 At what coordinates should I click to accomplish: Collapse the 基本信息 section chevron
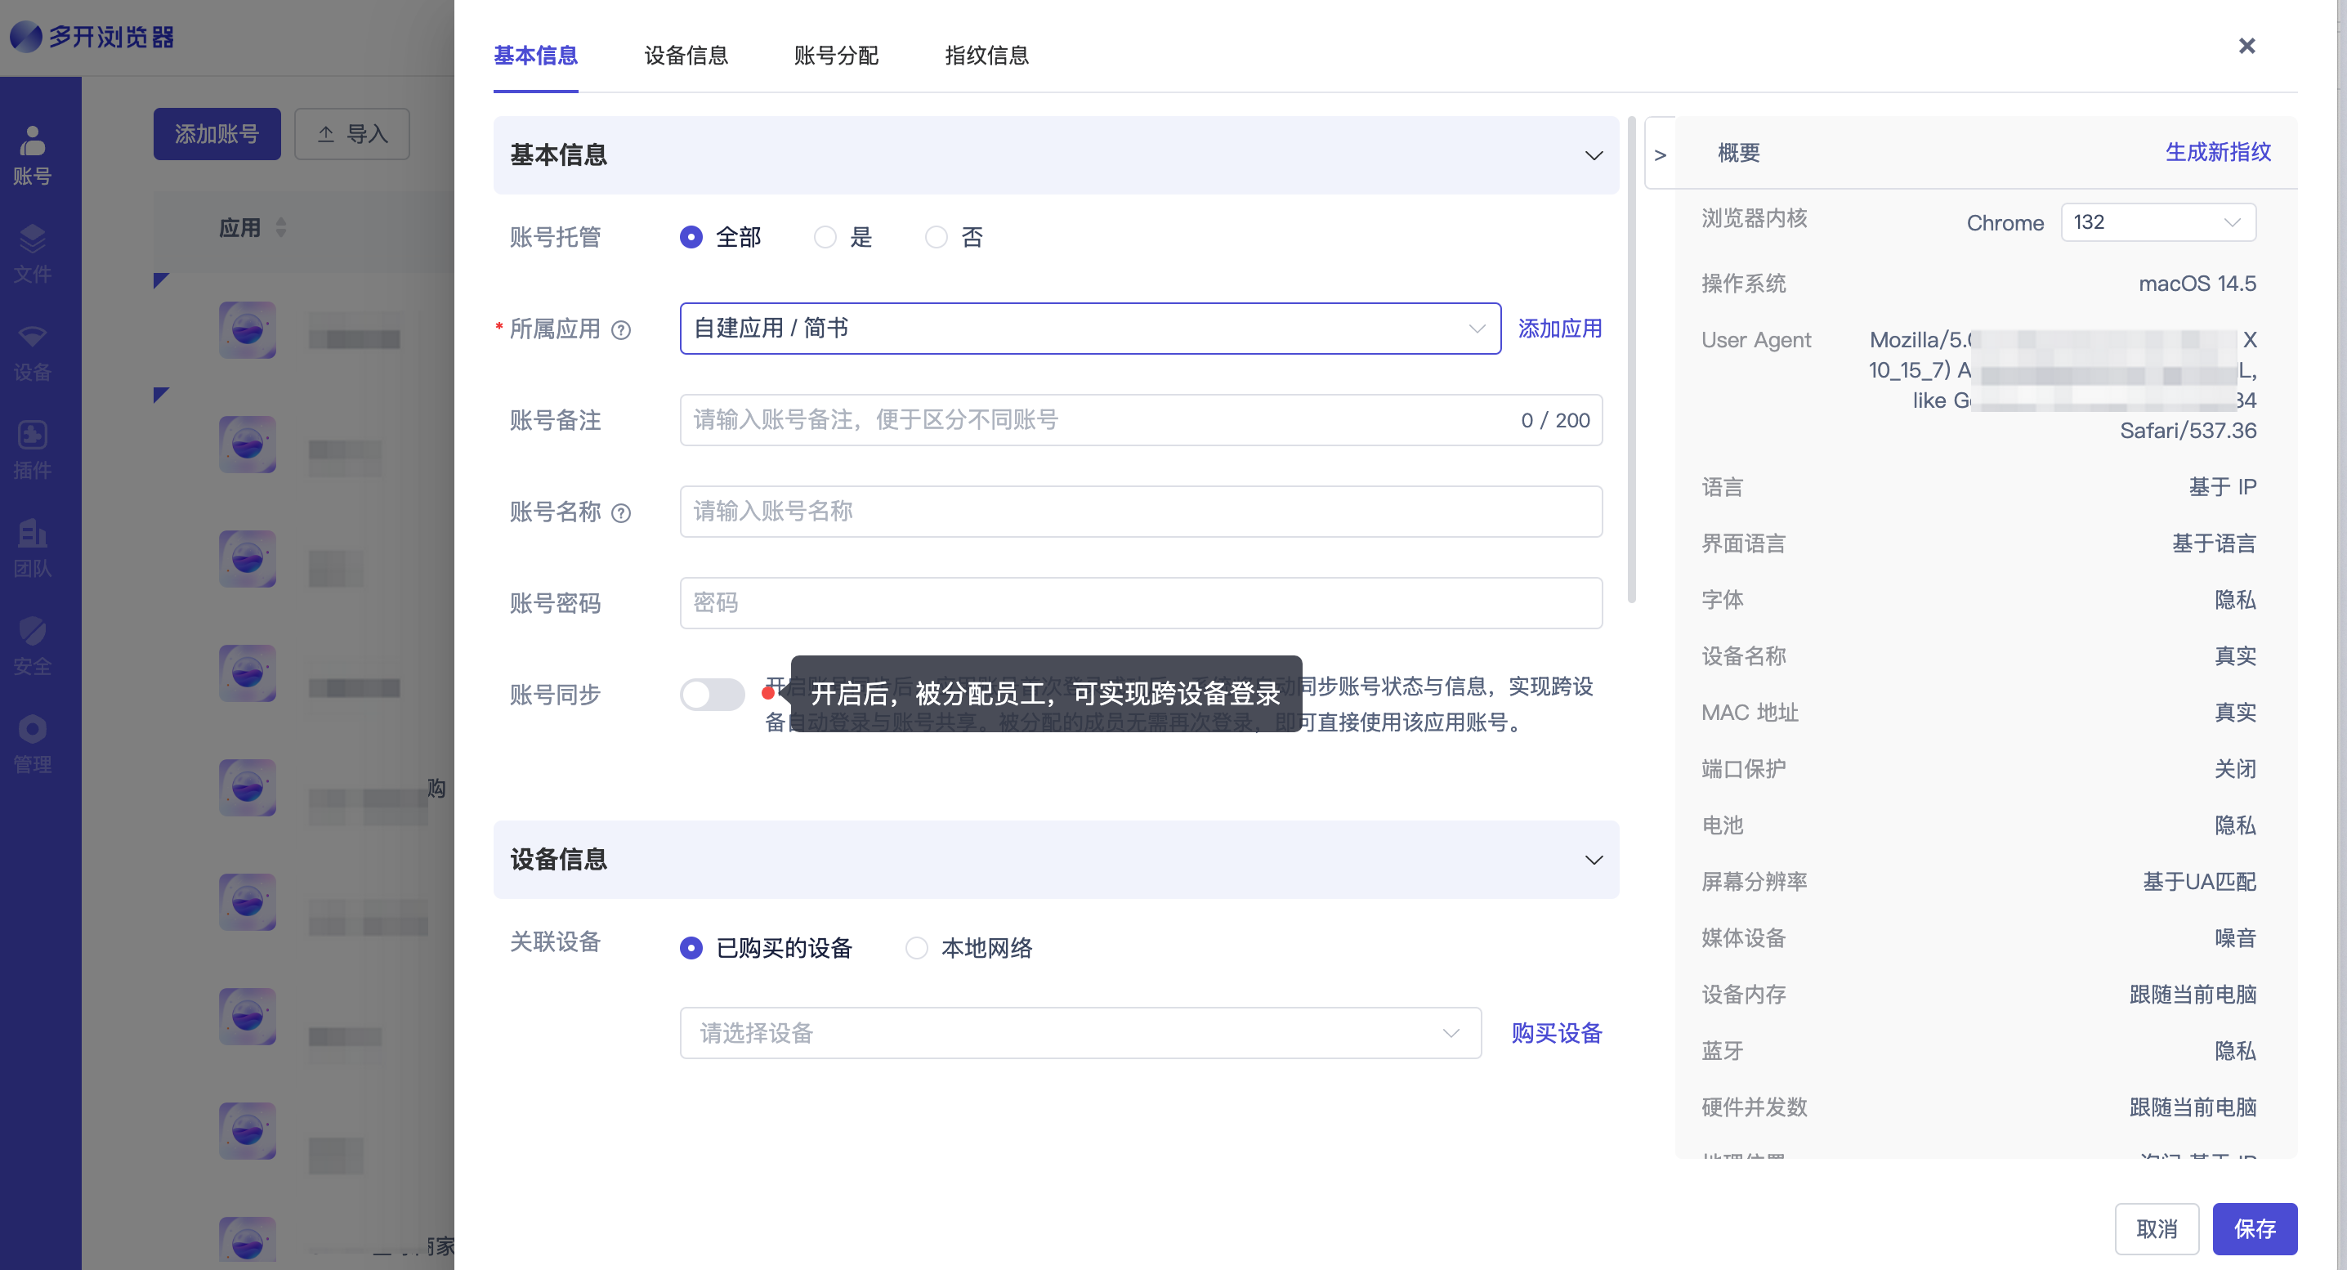click(1594, 155)
